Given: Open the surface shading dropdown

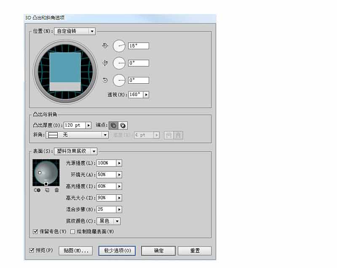Looking at the screenshot, I should click(x=76, y=151).
